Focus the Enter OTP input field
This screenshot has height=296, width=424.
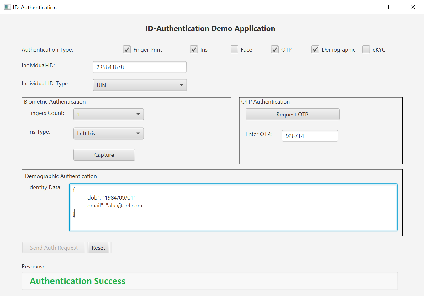[x=310, y=136]
